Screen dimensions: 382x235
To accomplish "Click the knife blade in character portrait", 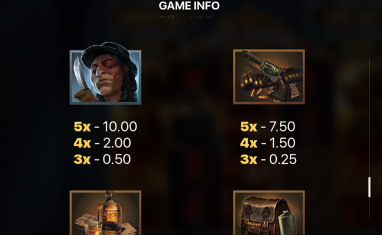I will point(79,73).
